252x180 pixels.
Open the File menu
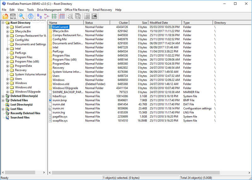point(4,10)
